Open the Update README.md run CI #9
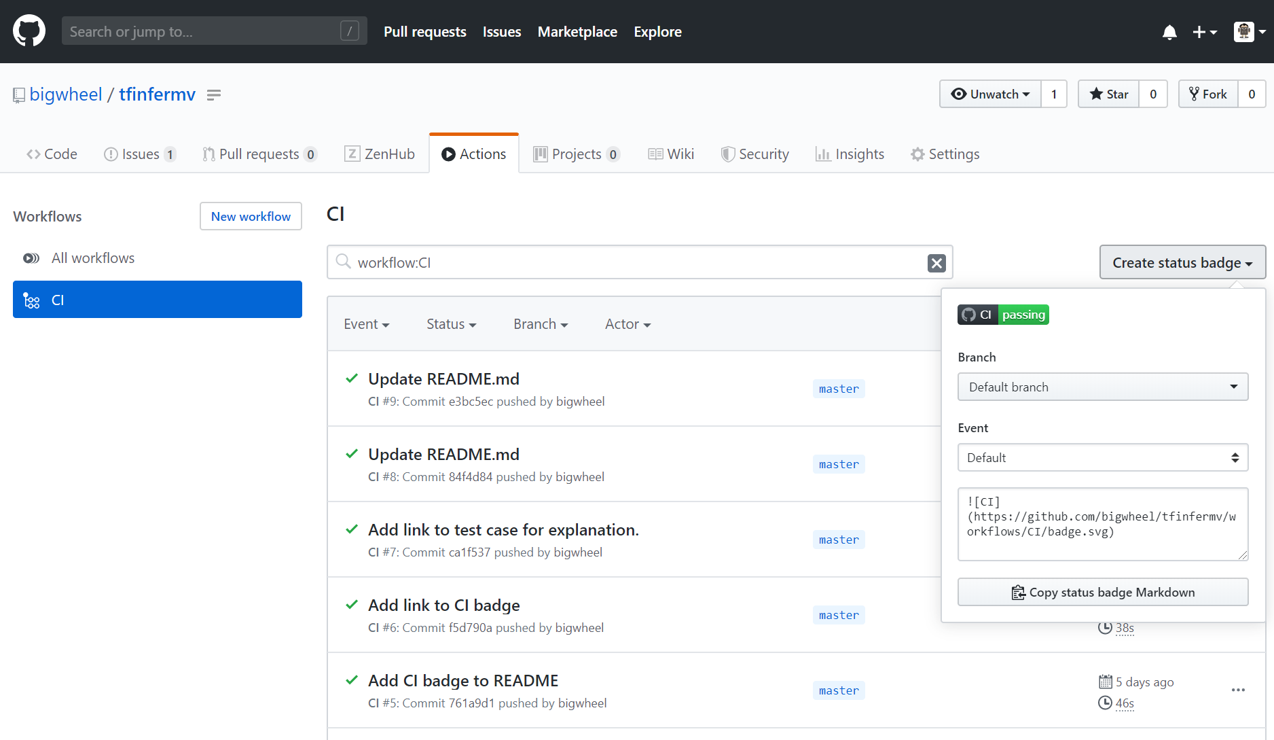The height and width of the screenshot is (740, 1274). (x=443, y=379)
